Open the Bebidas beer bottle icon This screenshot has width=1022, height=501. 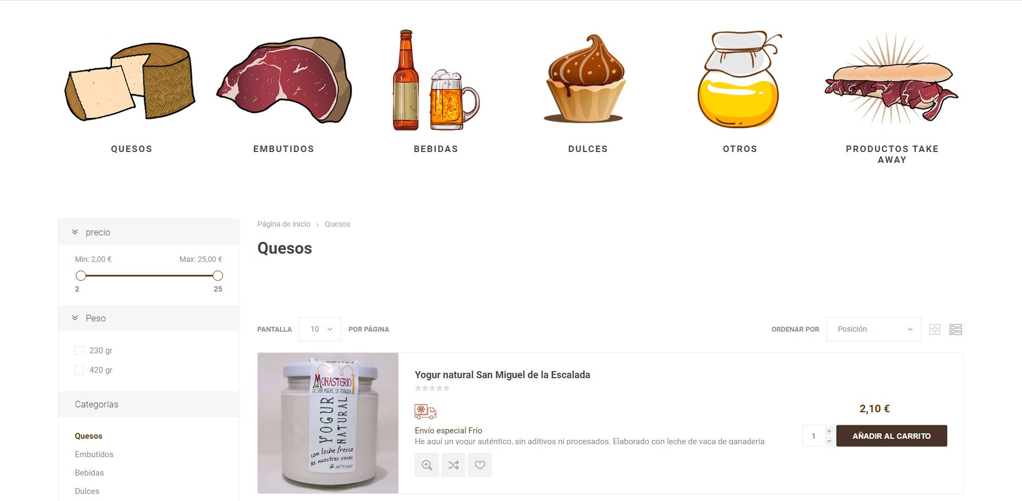pyautogui.click(x=436, y=80)
